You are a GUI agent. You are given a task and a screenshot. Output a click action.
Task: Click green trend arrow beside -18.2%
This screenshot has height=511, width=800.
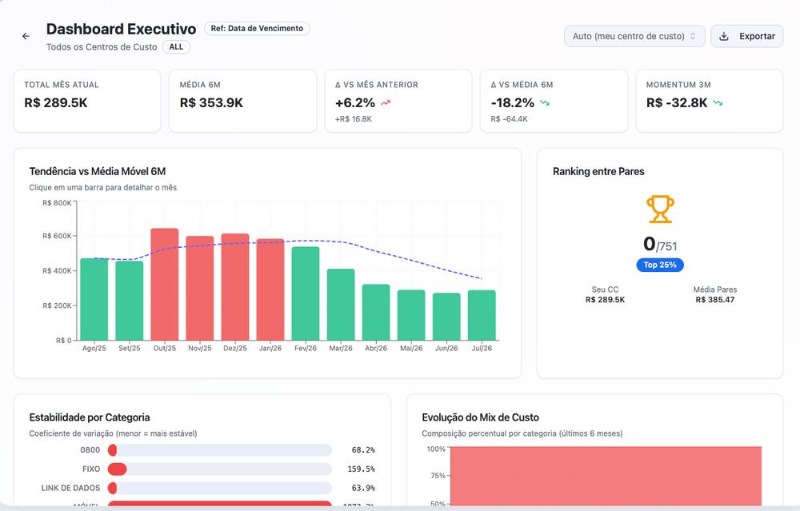(545, 103)
